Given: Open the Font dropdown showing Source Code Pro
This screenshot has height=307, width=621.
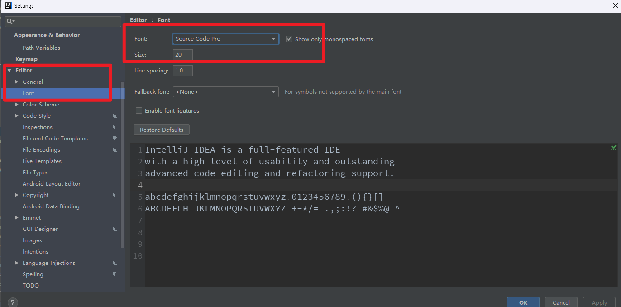Looking at the screenshot, I should pyautogui.click(x=225, y=39).
